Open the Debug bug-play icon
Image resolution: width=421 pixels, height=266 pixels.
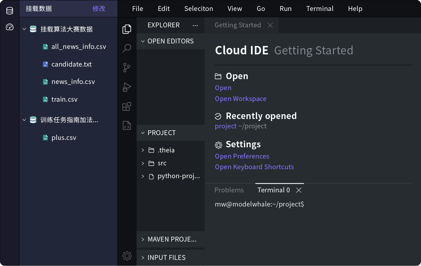pyautogui.click(x=127, y=87)
